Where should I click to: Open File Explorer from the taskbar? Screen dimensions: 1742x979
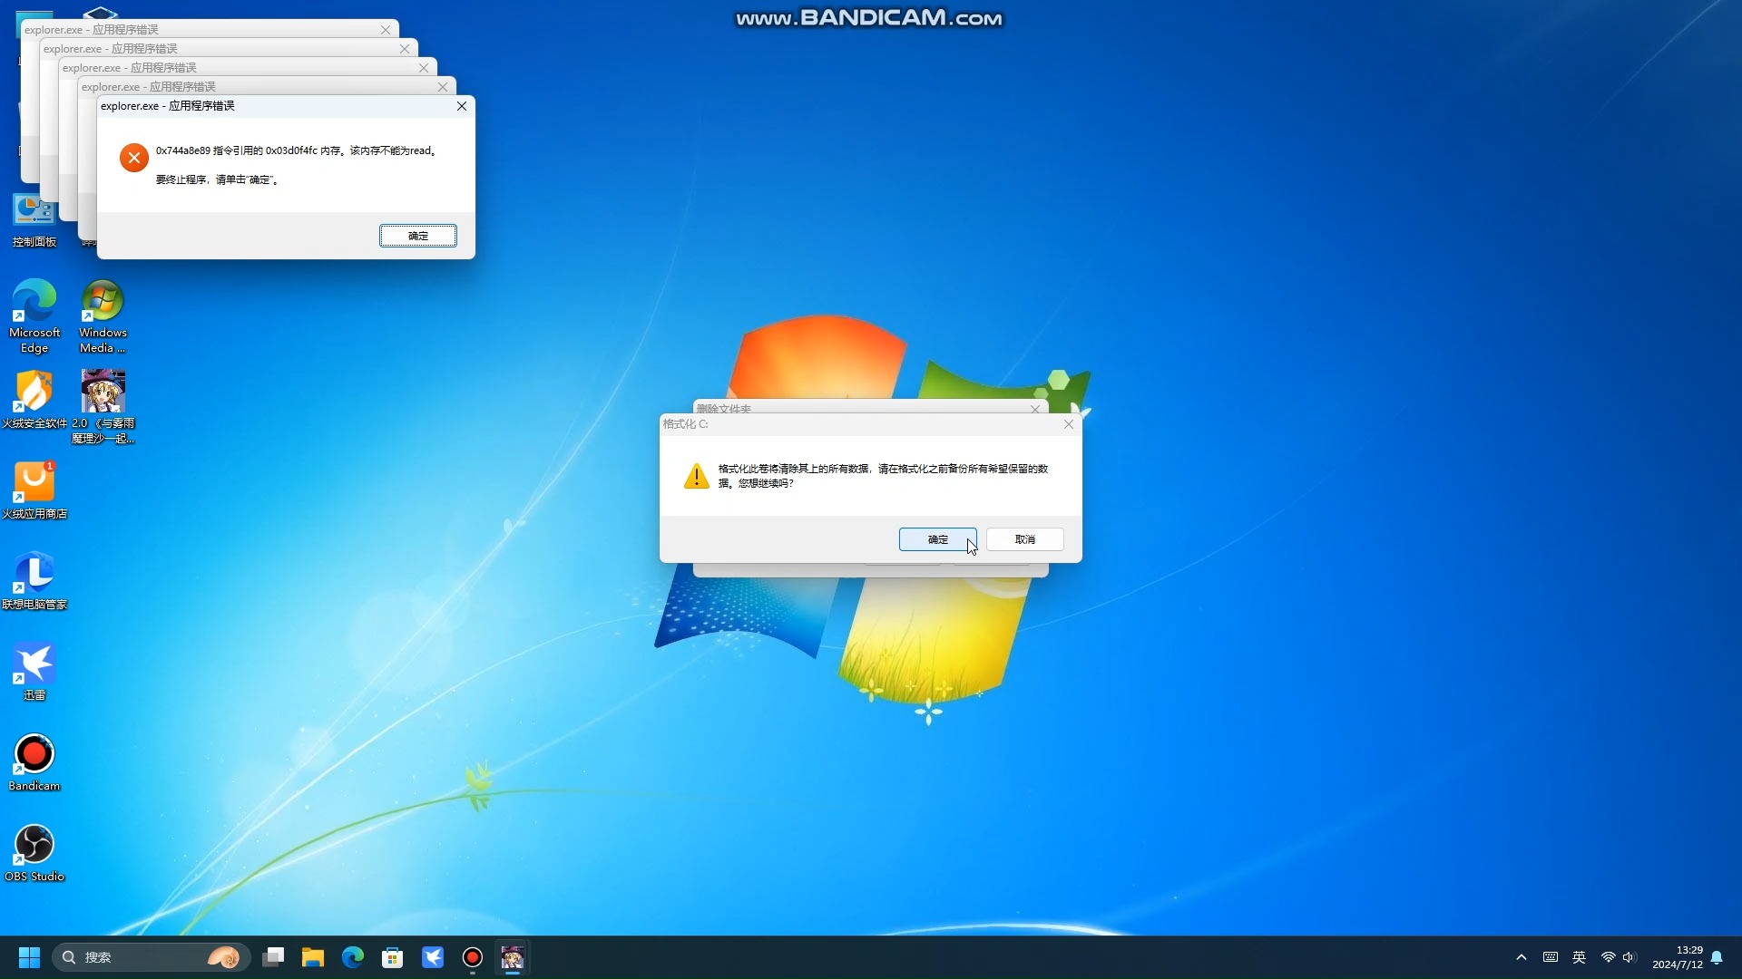pyautogui.click(x=313, y=957)
